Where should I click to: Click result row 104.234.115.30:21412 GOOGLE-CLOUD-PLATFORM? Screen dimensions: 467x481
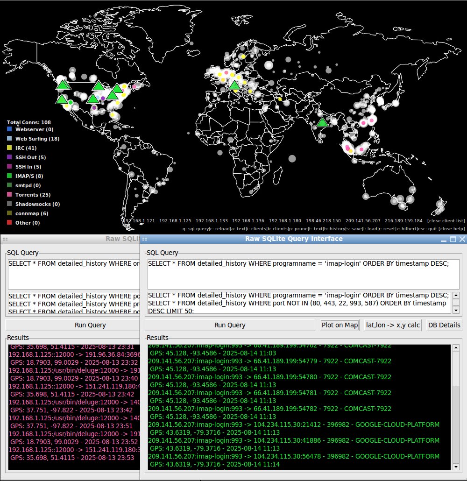[294, 424]
